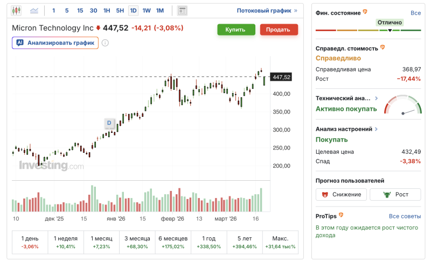This screenshot has width=431, height=262.
Task: Select the 1H chart interval
Action: pyautogui.click(x=107, y=10)
